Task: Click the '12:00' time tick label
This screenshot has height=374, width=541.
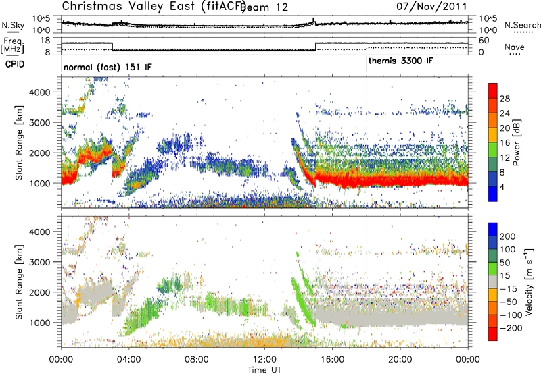Action: tap(264, 360)
